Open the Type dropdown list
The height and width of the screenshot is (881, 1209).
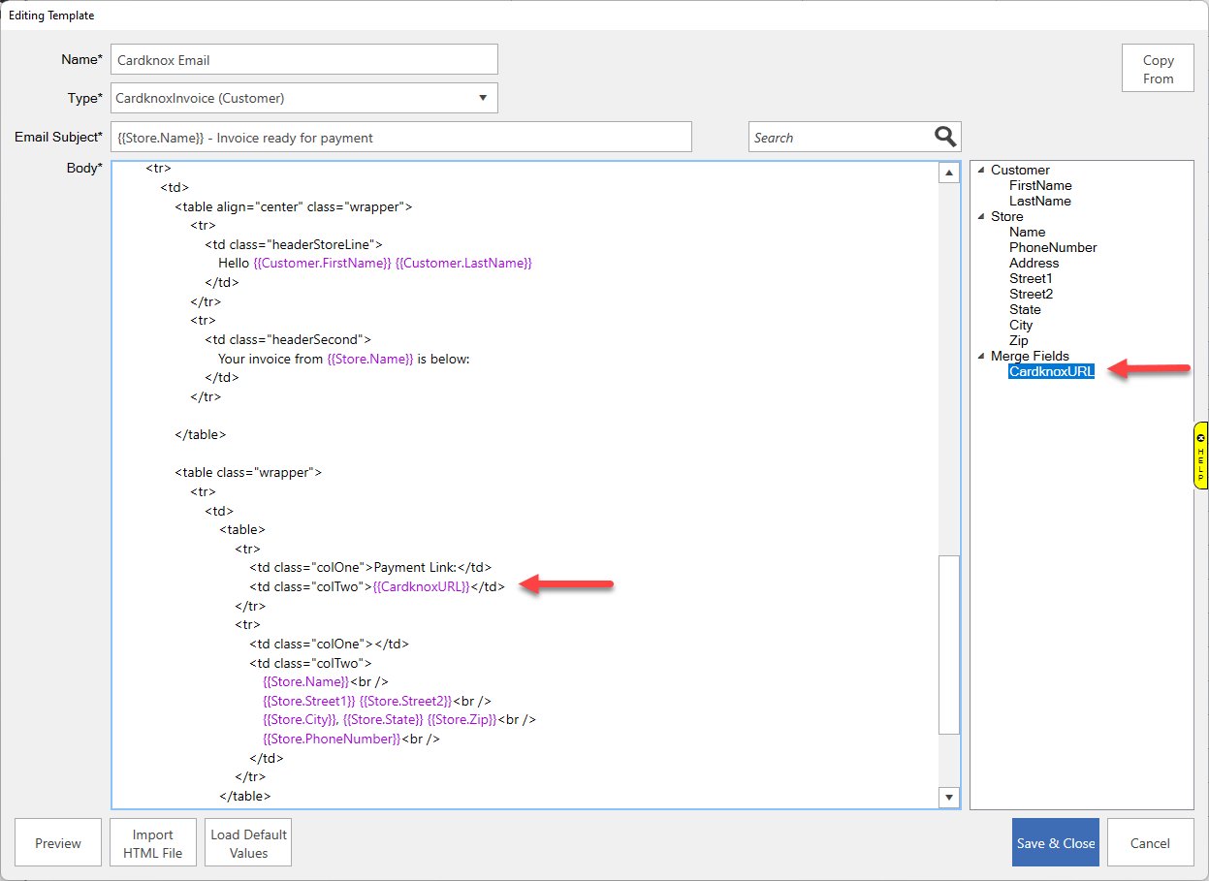point(483,98)
